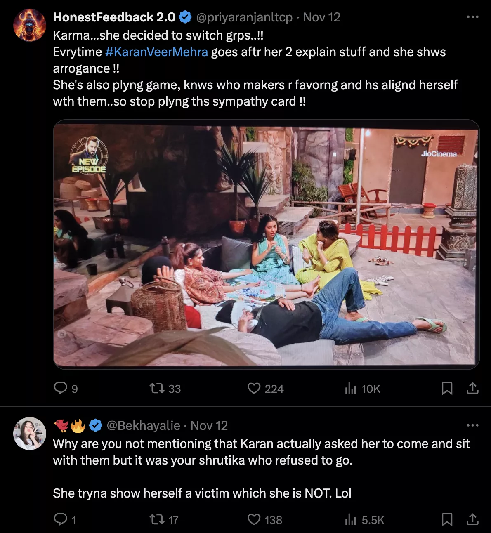The image size is (491, 533).
Task: Reply to HonestFeedback 2.0's tweet
Action: [61, 388]
